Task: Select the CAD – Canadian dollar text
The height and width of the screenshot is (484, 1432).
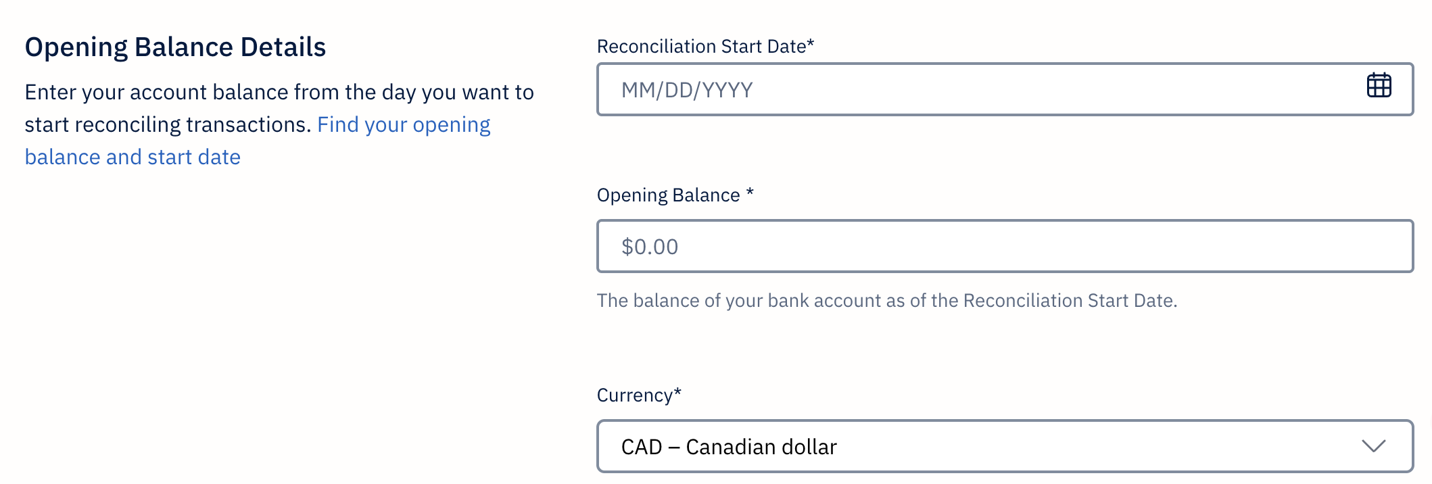Action: [x=729, y=447]
